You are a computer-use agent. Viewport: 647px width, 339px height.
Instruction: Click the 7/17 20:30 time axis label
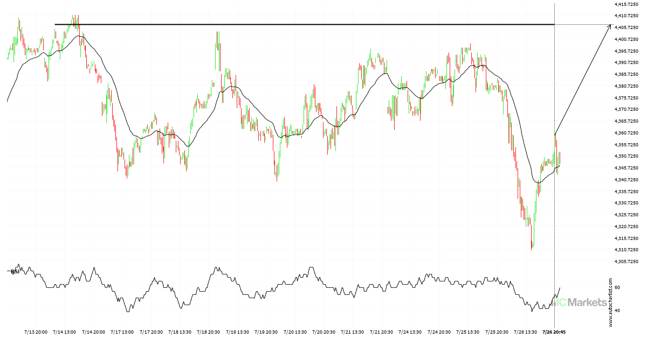(151, 332)
